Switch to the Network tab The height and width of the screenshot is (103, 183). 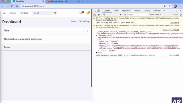coord(137,11)
